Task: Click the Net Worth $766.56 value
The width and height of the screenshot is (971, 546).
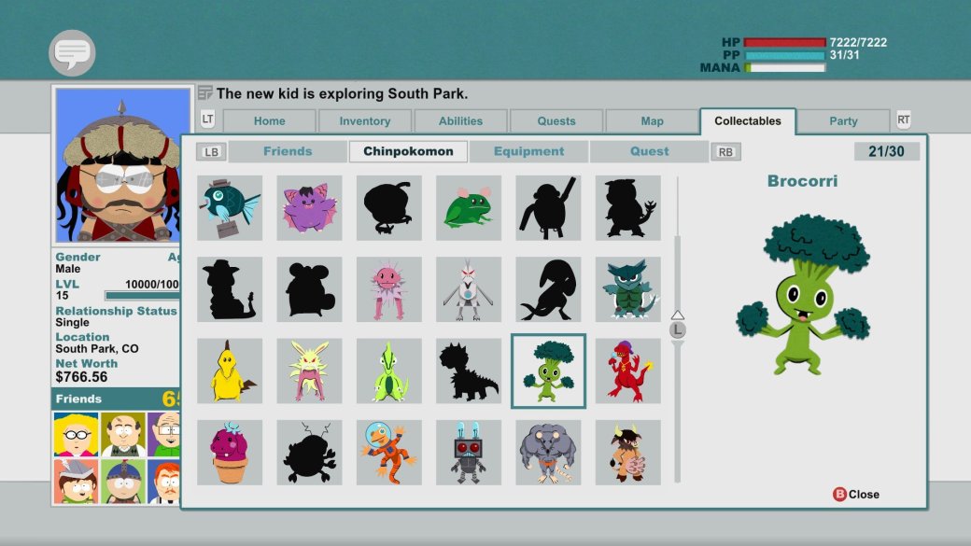Action: (81, 377)
